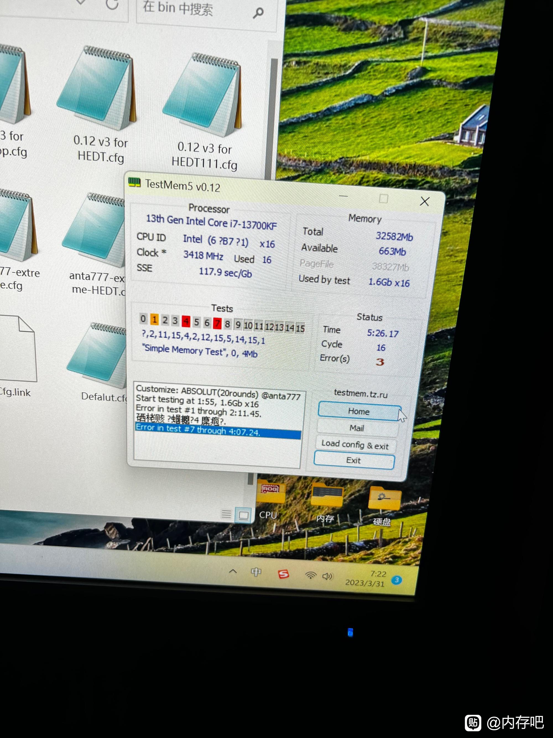This screenshot has height=738, width=553.
Task: Click the 中 input method indicator
Action: coord(256,572)
